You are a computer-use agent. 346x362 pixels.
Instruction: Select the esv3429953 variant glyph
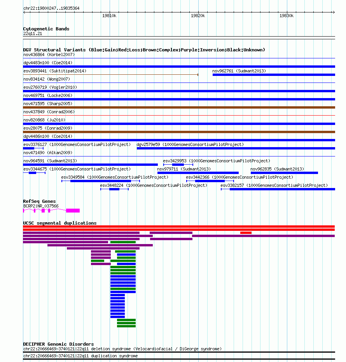pos(178,165)
